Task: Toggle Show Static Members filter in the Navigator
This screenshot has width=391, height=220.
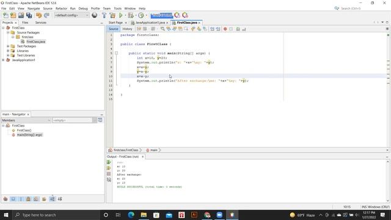Action: click(21, 199)
